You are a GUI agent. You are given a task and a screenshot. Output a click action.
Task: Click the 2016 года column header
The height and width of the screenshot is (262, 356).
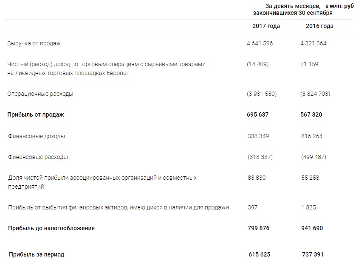(x=319, y=26)
